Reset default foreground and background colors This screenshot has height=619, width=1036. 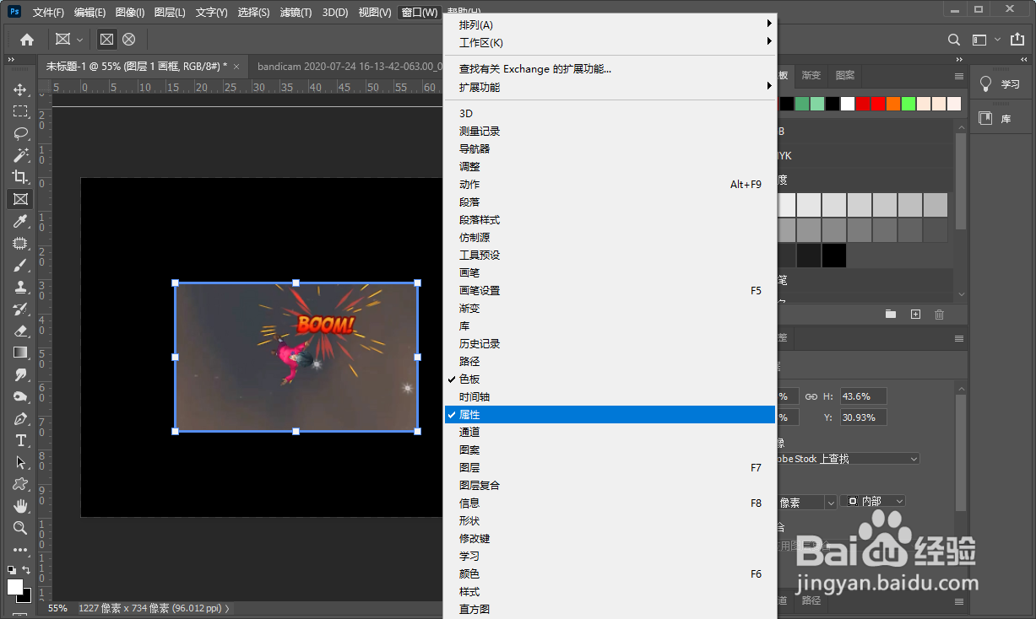11,570
